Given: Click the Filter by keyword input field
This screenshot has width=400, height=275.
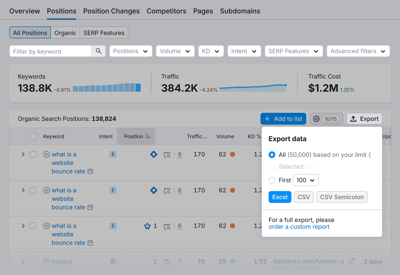Looking at the screenshot, I should 50,51.
